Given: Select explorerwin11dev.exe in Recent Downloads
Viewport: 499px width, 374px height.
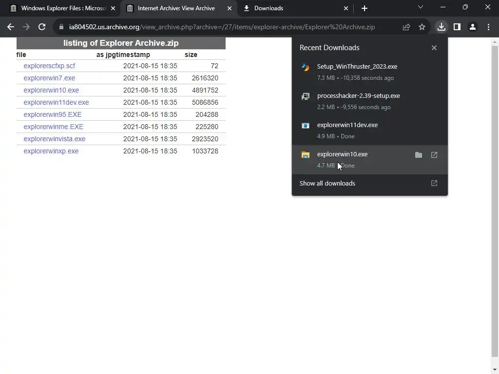Looking at the screenshot, I should click(369, 131).
